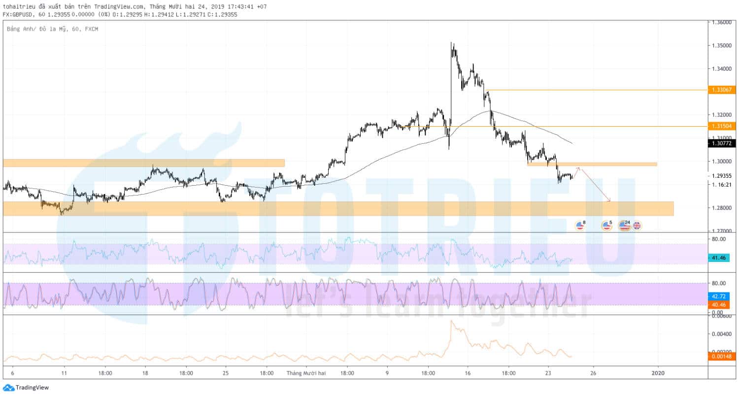This screenshot has height=396, width=739.
Task: Click the FX:GBPUSD symbol title text
Action: pos(19,15)
